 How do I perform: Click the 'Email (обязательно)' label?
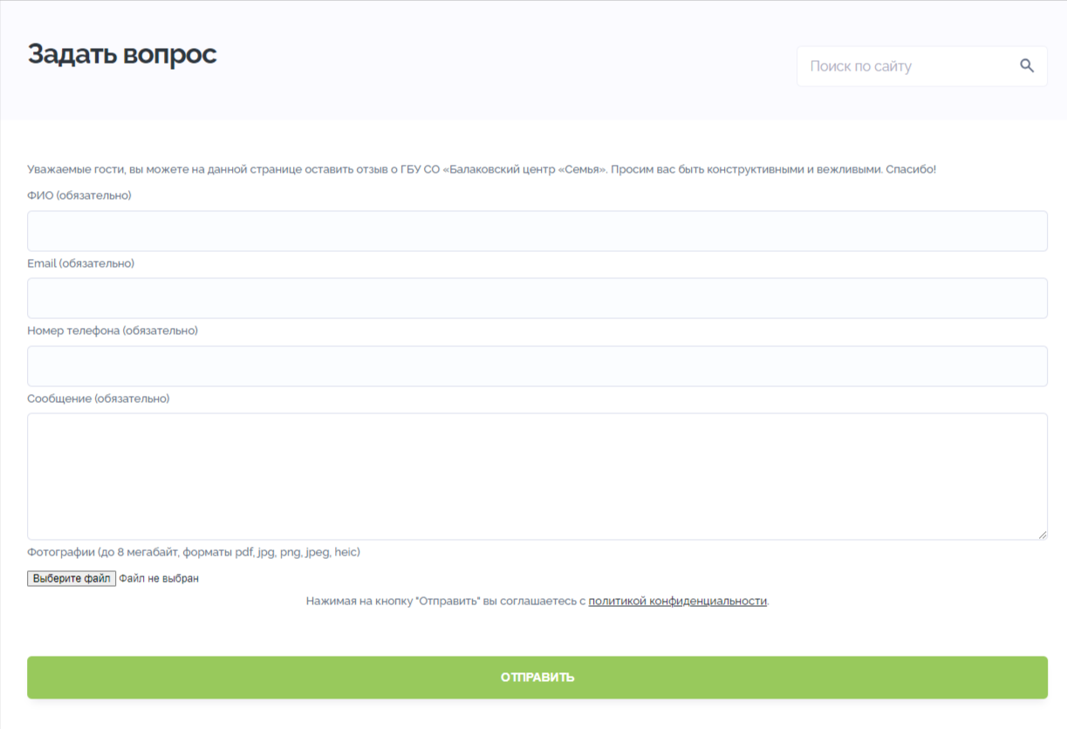(x=81, y=263)
